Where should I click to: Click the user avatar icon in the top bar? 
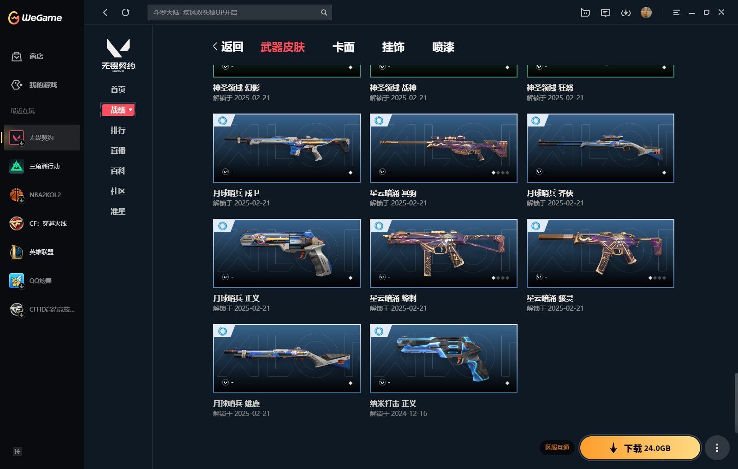[x=646, y=12]
